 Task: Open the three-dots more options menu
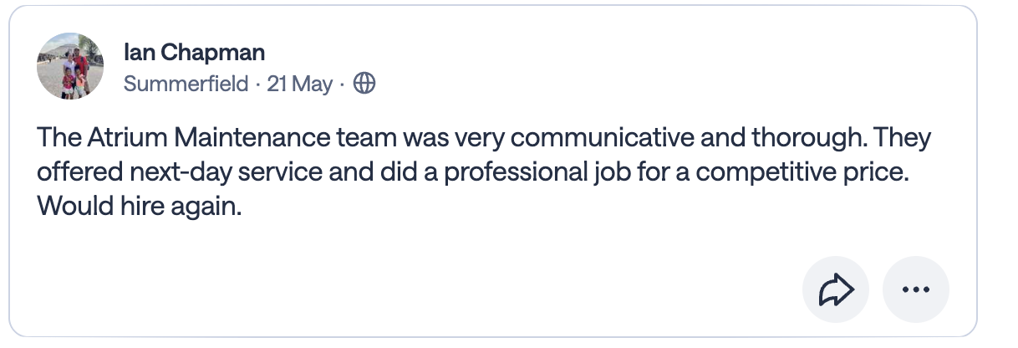916,289
